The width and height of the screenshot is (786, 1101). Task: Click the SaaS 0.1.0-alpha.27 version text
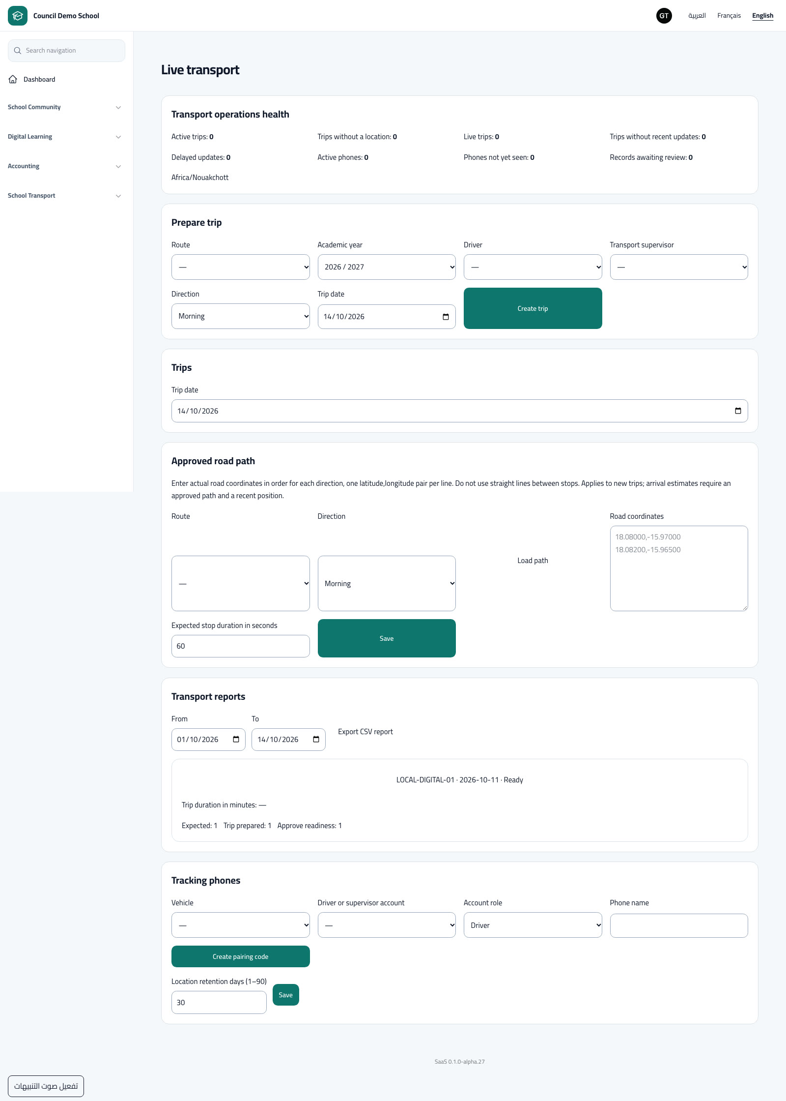(x=459, y=1062)
